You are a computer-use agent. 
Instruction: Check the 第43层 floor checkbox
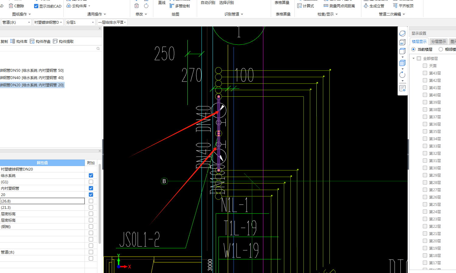click(x=425, y=73)
